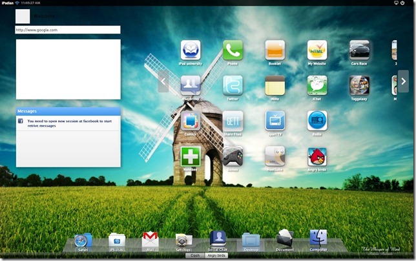Viewport: 416px width, 261px height.
Task: Click the power icon in top bar
Action: (402, 3)
